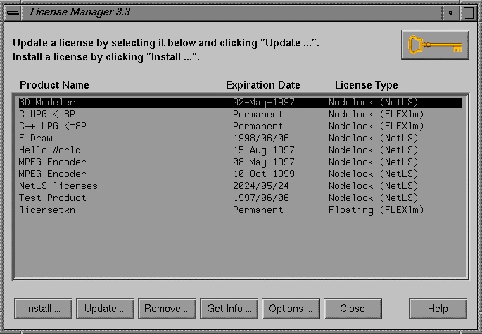Click the License Manager 3.3 title bar

pyautogui.click(x=232, y=13)
